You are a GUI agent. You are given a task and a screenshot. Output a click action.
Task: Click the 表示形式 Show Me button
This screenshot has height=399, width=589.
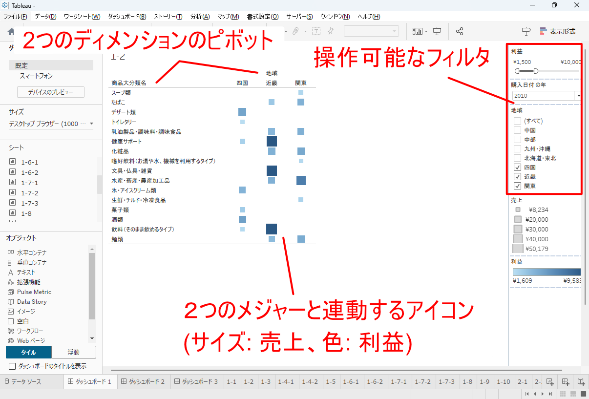tap(558, 31)
